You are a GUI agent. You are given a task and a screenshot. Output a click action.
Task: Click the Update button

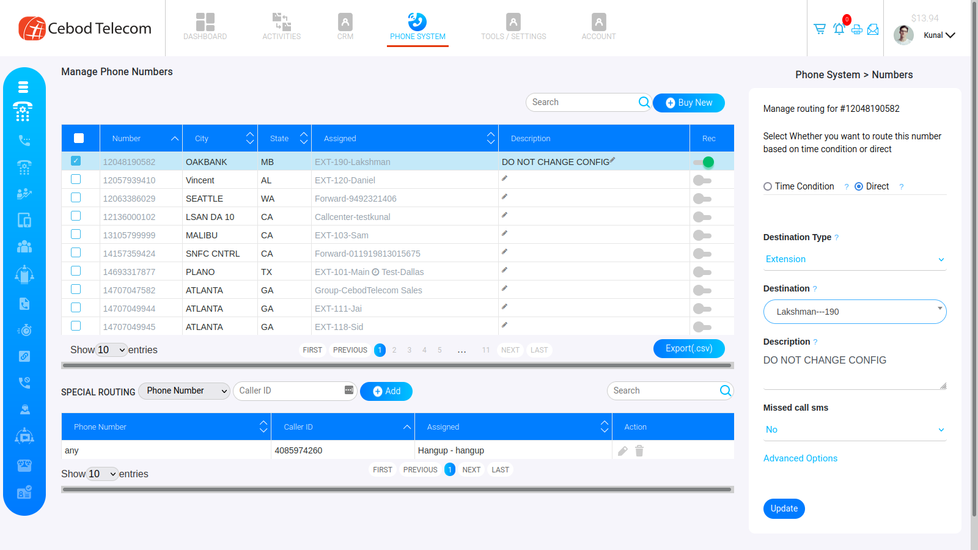point(784,508)
